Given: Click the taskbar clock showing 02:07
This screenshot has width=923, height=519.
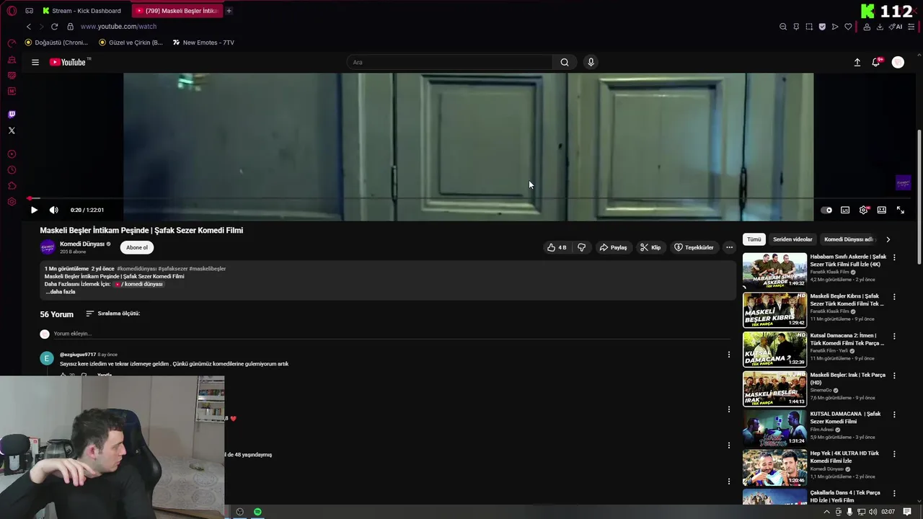Looking at the screenshot, I should point(888,512).
